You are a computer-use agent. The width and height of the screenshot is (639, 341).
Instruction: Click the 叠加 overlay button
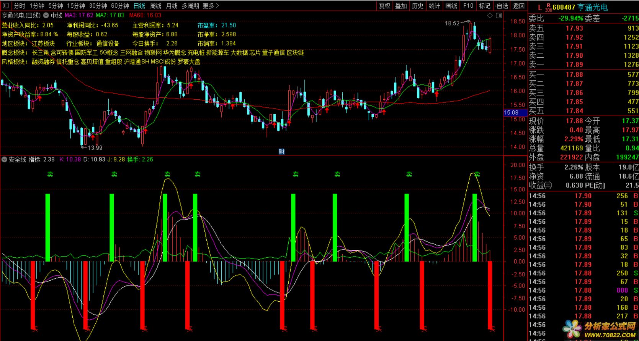pyautogui.click(x=401, y=6)
